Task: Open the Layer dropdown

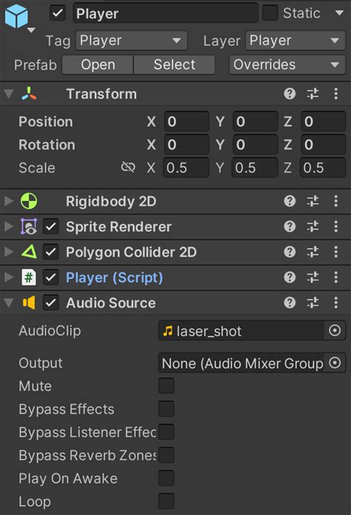Action: pos(295,41)
